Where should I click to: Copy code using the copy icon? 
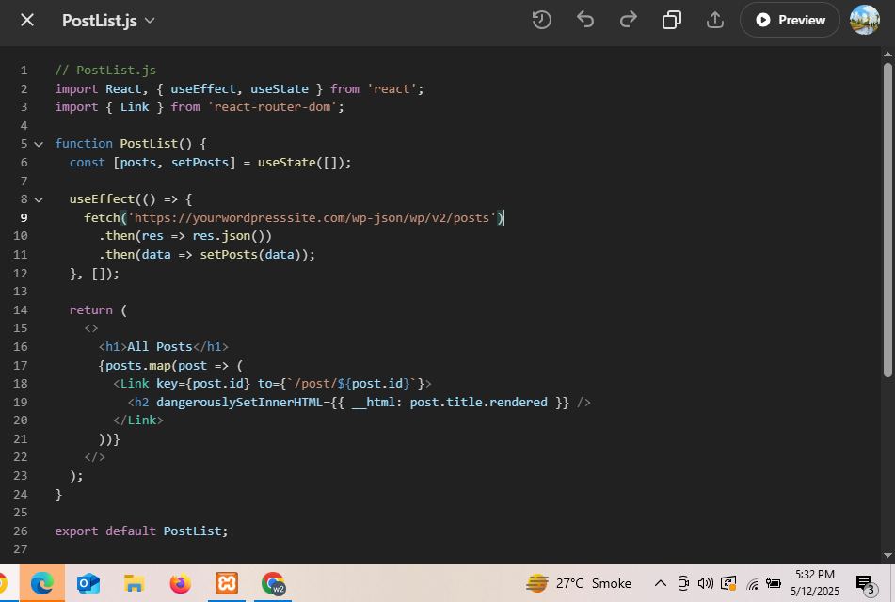[x=672, y=20]
